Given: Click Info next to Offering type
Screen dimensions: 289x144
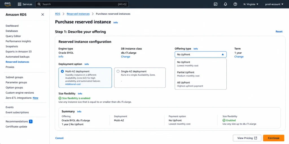Looking at the screenshot, I should click(196, 49).
